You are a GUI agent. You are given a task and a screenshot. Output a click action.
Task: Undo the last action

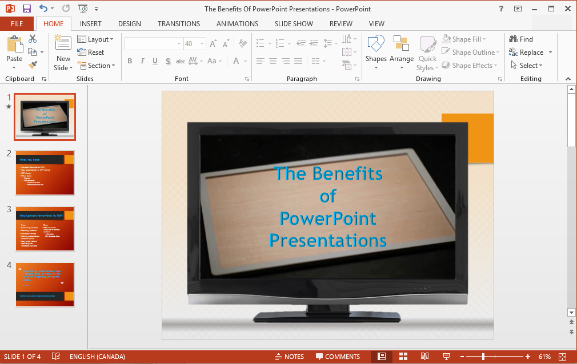tap(43, 8)
